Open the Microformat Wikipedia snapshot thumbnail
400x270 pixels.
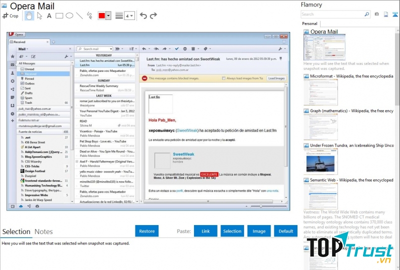[320, 92]
